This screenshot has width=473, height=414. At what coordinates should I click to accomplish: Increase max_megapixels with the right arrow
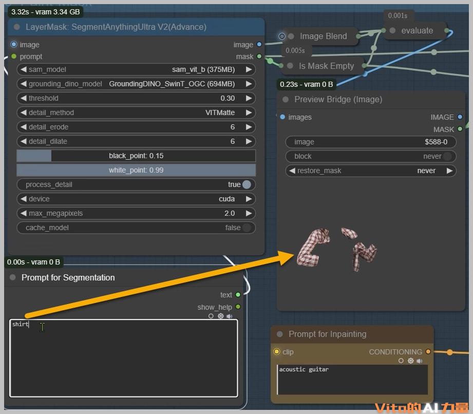click(x=249, y=213)
